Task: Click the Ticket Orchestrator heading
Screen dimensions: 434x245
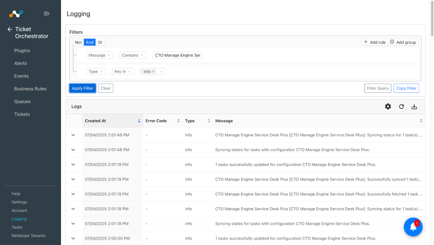Action: [31, 33]
